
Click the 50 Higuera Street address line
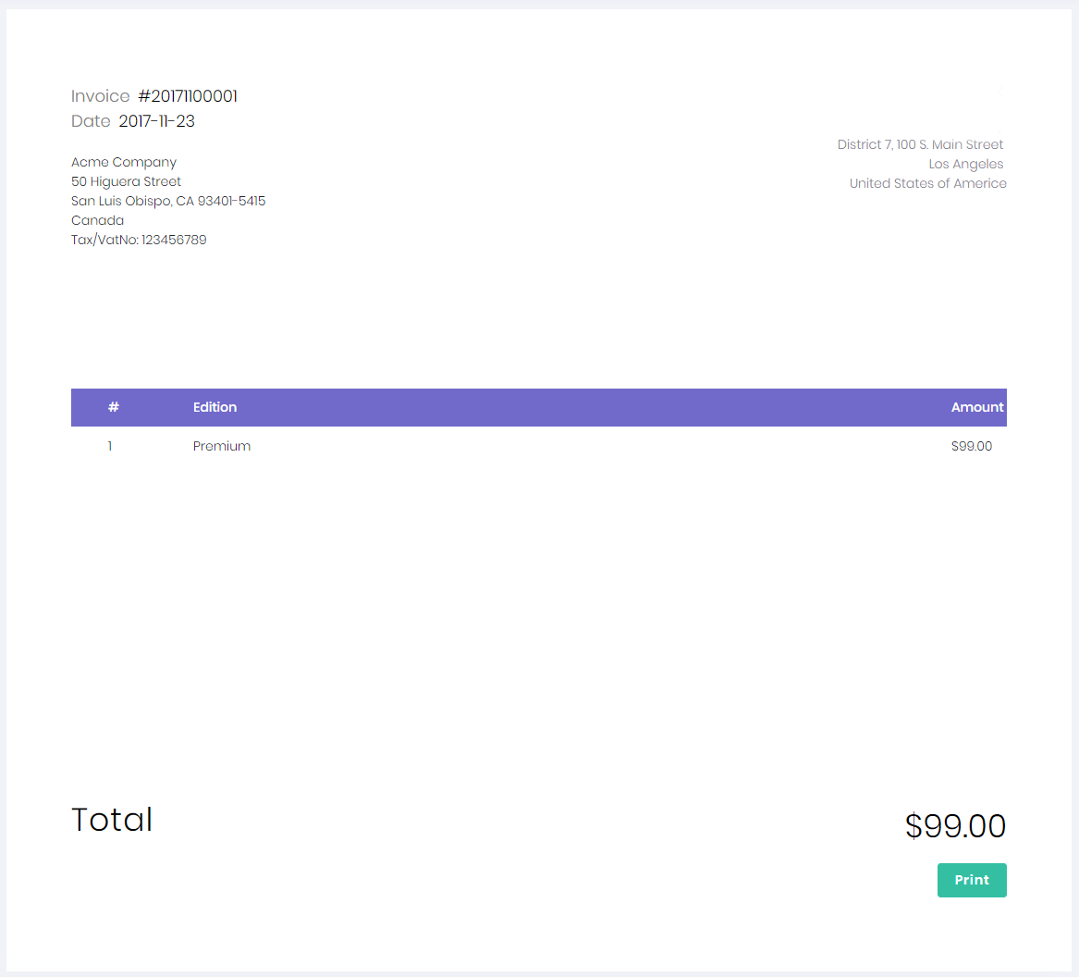(126, 181)
